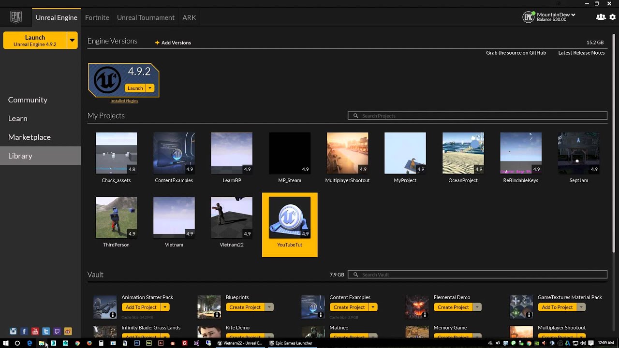Click info icon on Blueprints thumbnail
Viewport: 619px width, 348px height.
click(x=217, y=315)
